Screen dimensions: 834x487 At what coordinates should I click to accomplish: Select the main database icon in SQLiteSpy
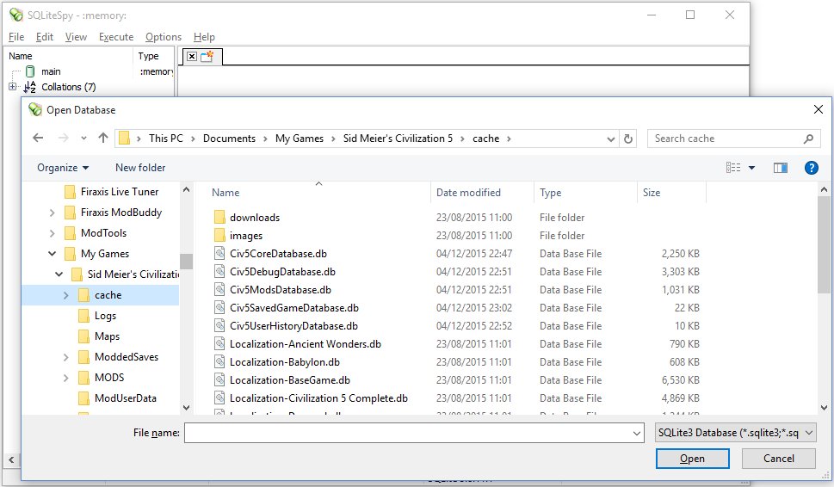[x=30, y=71]
